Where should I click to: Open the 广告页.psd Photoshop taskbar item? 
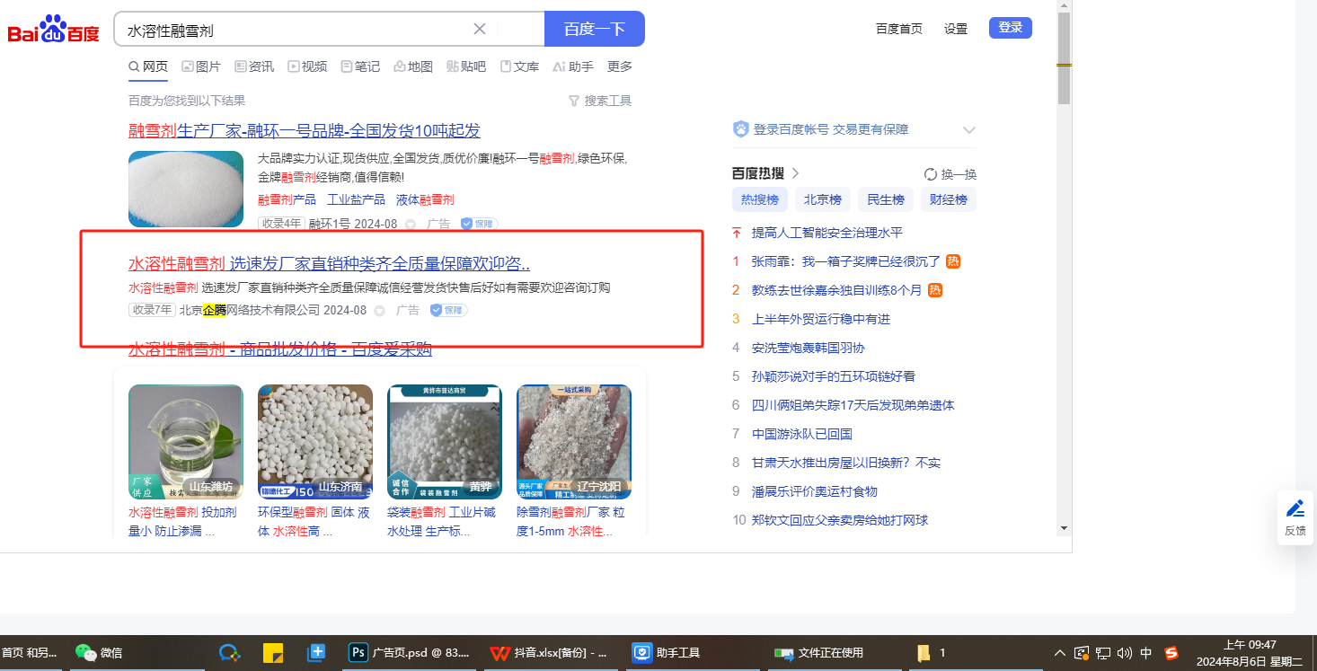tap(410, 653)
